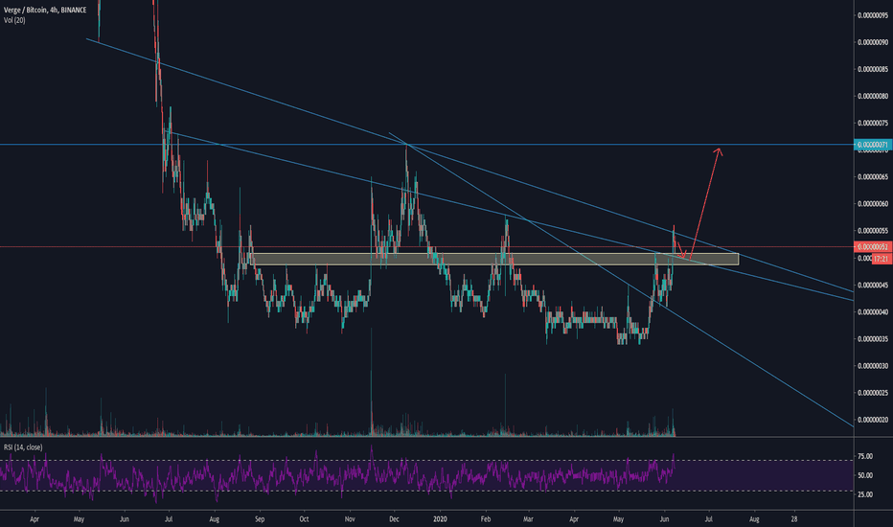
Task: Select the Vol (20) indicator label
Action: pos(14,20)
